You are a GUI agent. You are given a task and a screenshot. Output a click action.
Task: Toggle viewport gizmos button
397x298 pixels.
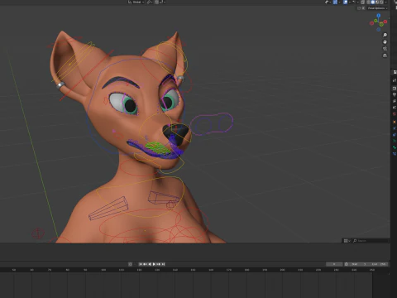click(x=335, y=2)
